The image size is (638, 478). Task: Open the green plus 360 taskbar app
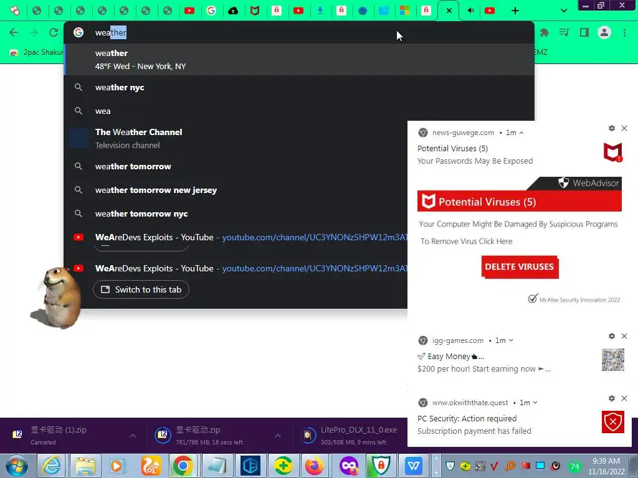coord(283,466)
